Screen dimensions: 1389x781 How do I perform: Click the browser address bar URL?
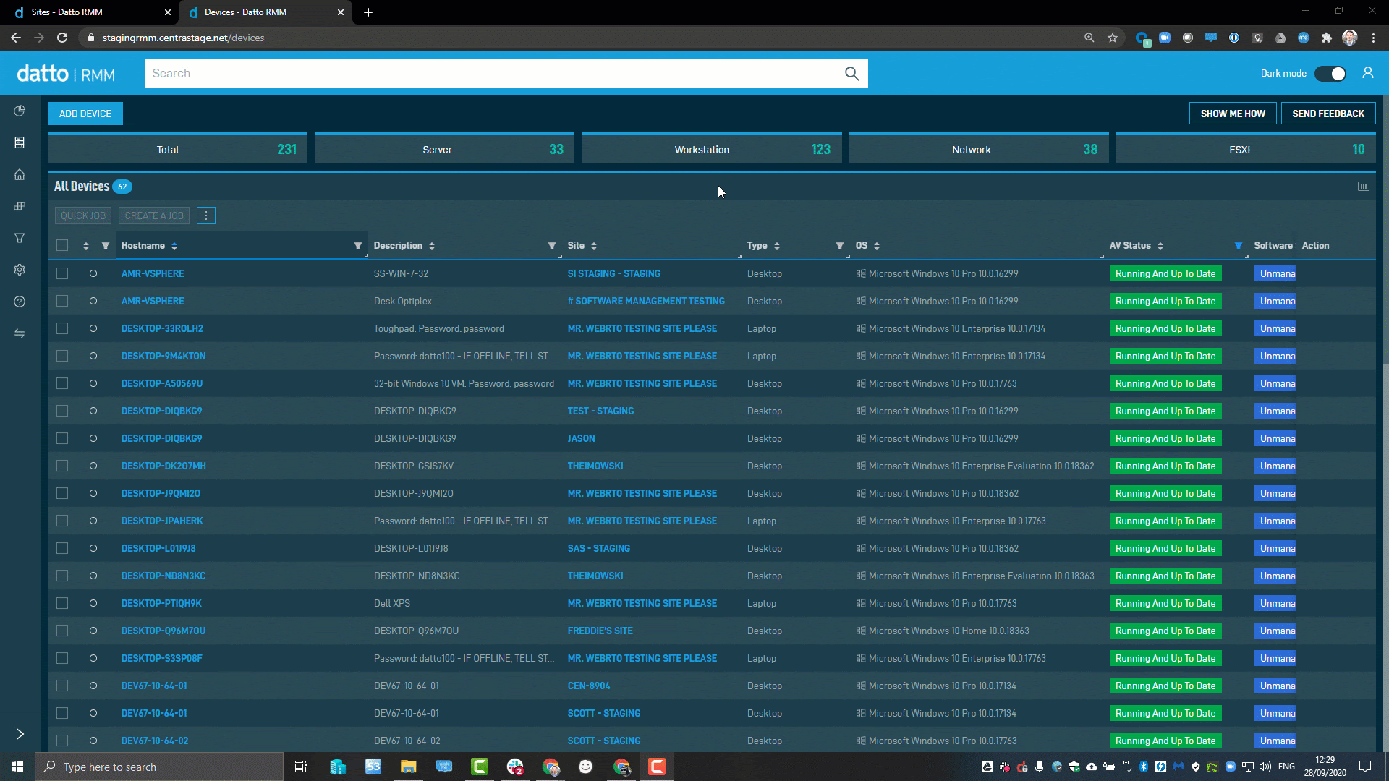click(x=183, y=38)
